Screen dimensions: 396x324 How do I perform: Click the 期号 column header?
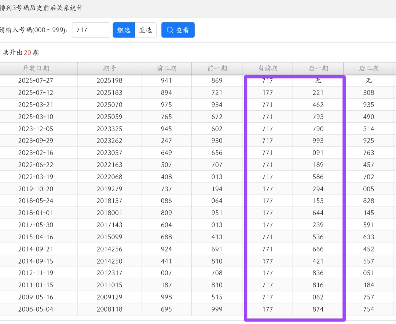[109, 69]
